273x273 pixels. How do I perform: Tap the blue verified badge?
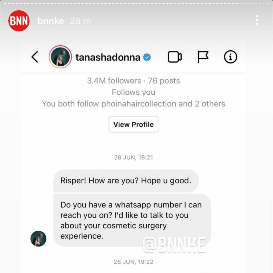point(147,57)
